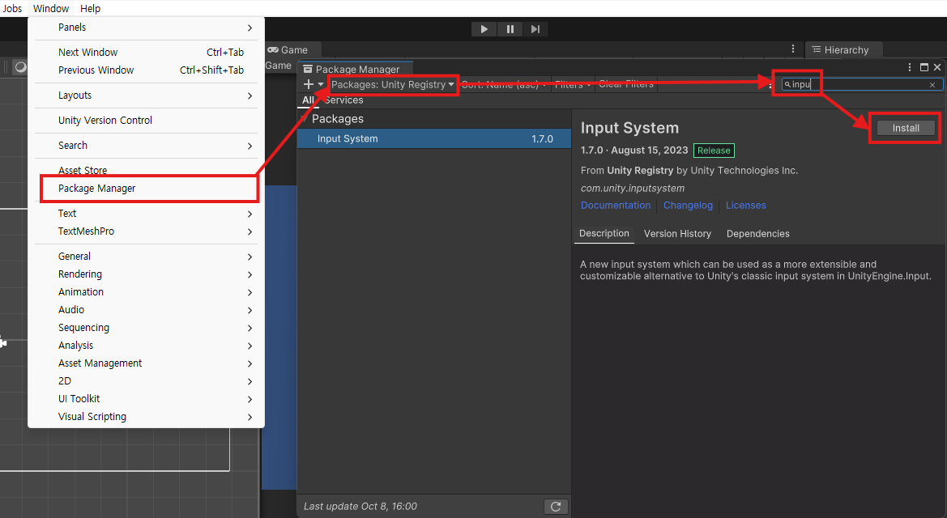The image size is (947, 518).
Task: Expand the Search submenu
Action: pyautogui.click(x=146, y=146)
